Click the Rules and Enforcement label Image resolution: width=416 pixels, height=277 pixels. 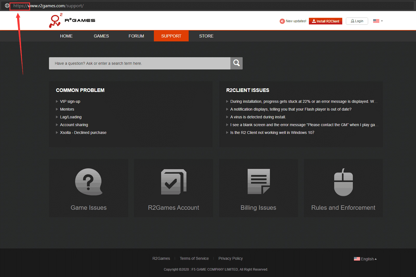pos(343,208)
